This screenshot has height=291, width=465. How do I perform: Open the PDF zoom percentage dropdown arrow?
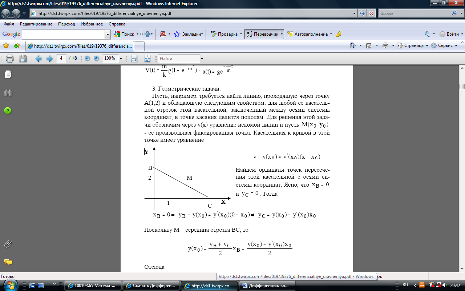[x=121, y=59]
